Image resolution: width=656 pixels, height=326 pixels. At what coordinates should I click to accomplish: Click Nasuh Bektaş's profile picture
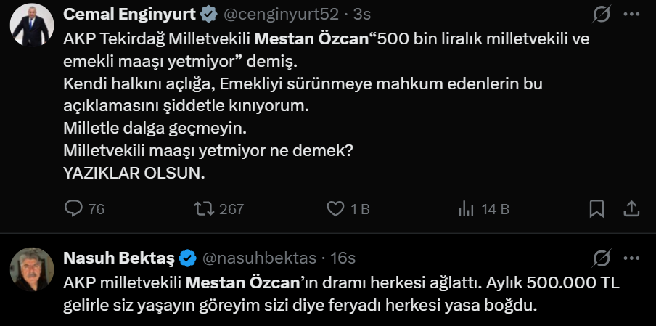[x=32, y=269]
